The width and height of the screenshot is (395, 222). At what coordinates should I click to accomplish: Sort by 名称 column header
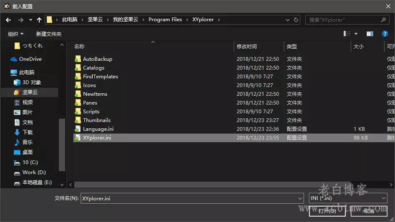coord(79,47)
